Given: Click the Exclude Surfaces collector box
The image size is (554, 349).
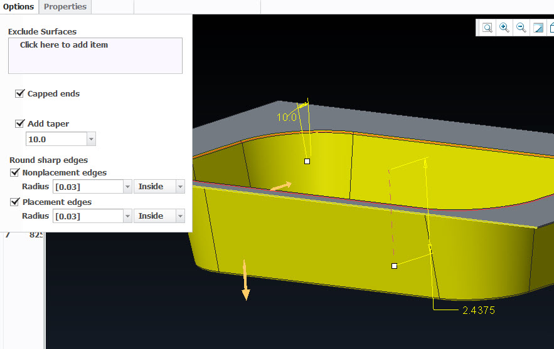Looking at the screenshot, I should click(95, 56).
